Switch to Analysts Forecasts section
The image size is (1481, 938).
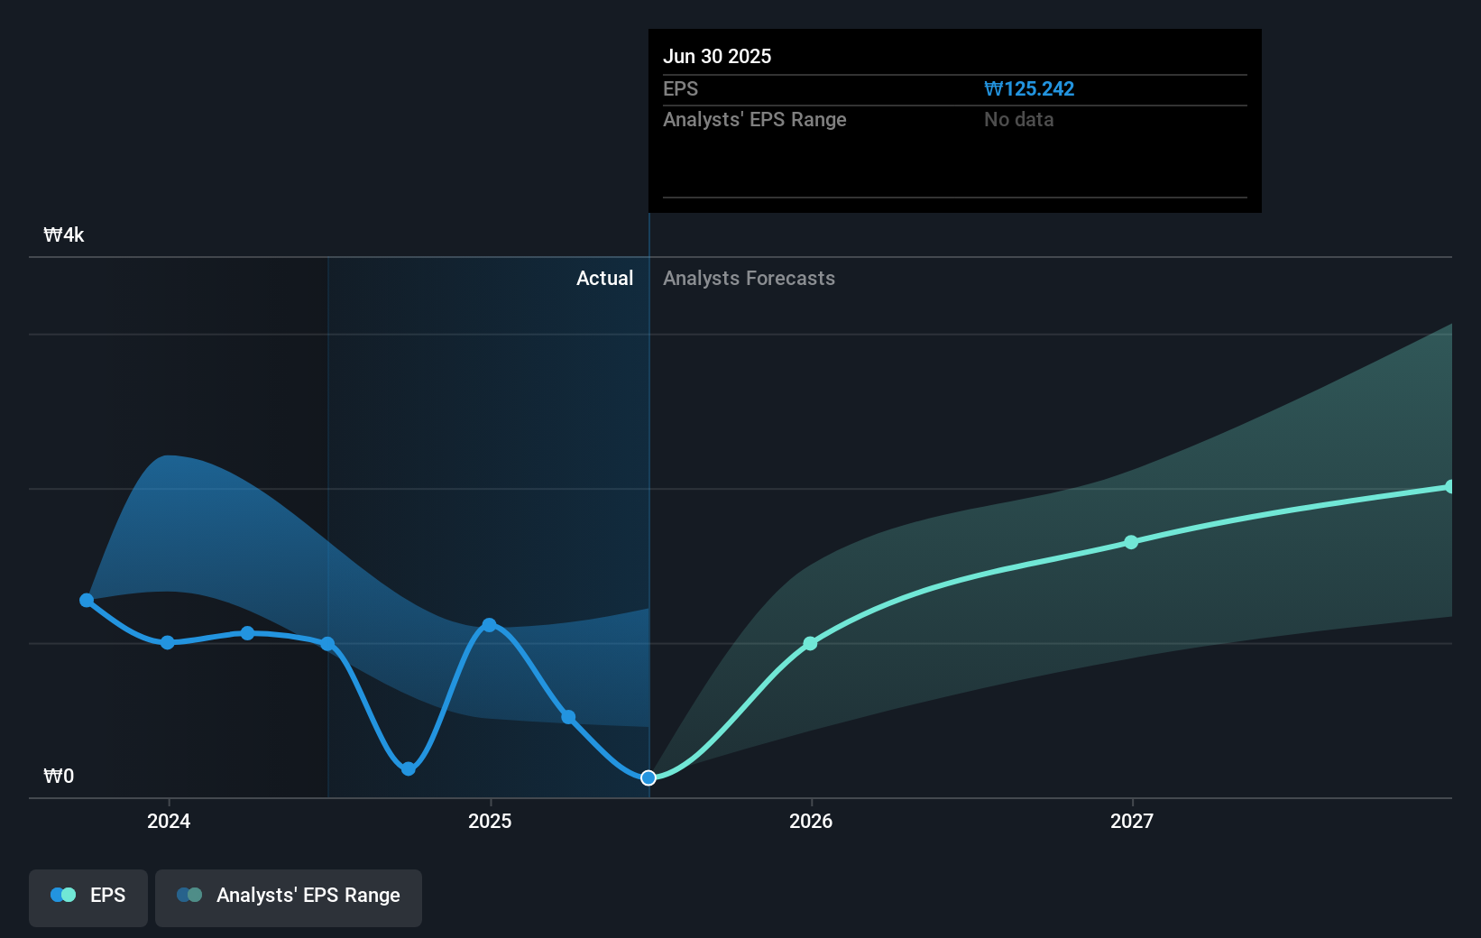(749, 278)
